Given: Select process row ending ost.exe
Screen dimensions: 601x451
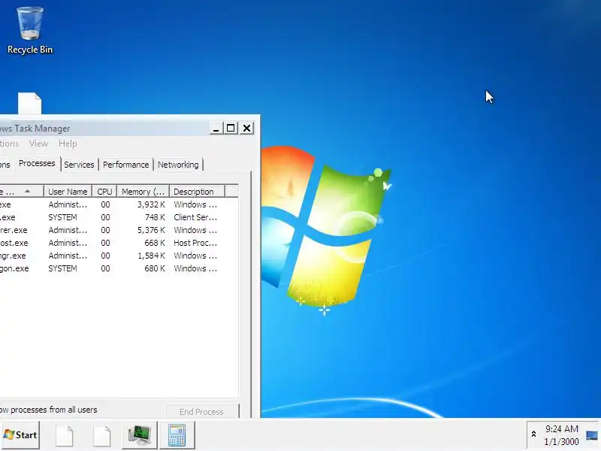Looking at the screenshot, I should point(119,243).
